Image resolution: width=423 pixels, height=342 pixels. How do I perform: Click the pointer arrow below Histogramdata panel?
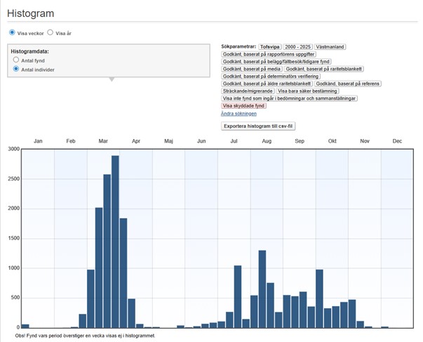[111, 79]
